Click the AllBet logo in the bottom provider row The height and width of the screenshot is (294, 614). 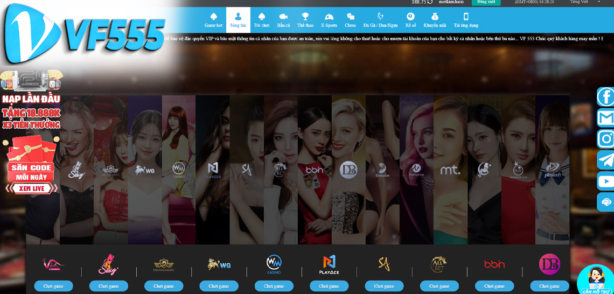[439, 264]
